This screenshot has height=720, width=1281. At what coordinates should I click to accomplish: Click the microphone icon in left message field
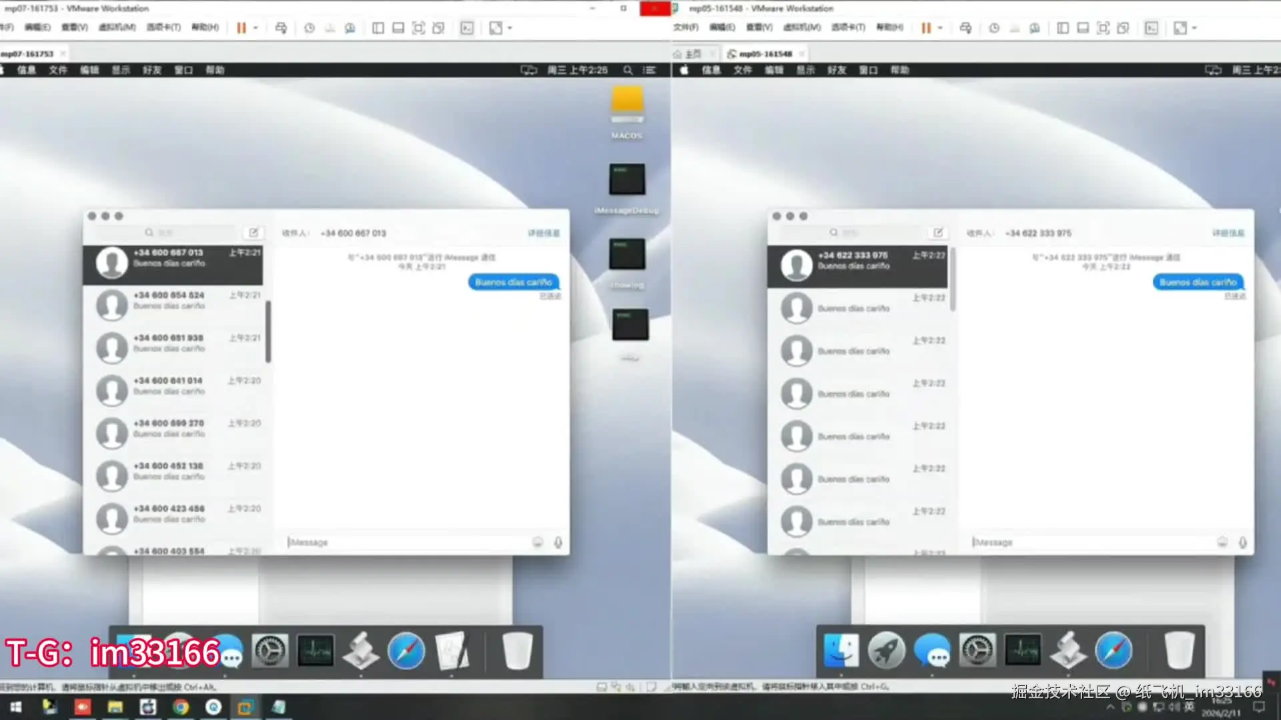pyautogui.click(x=558, y=543)
